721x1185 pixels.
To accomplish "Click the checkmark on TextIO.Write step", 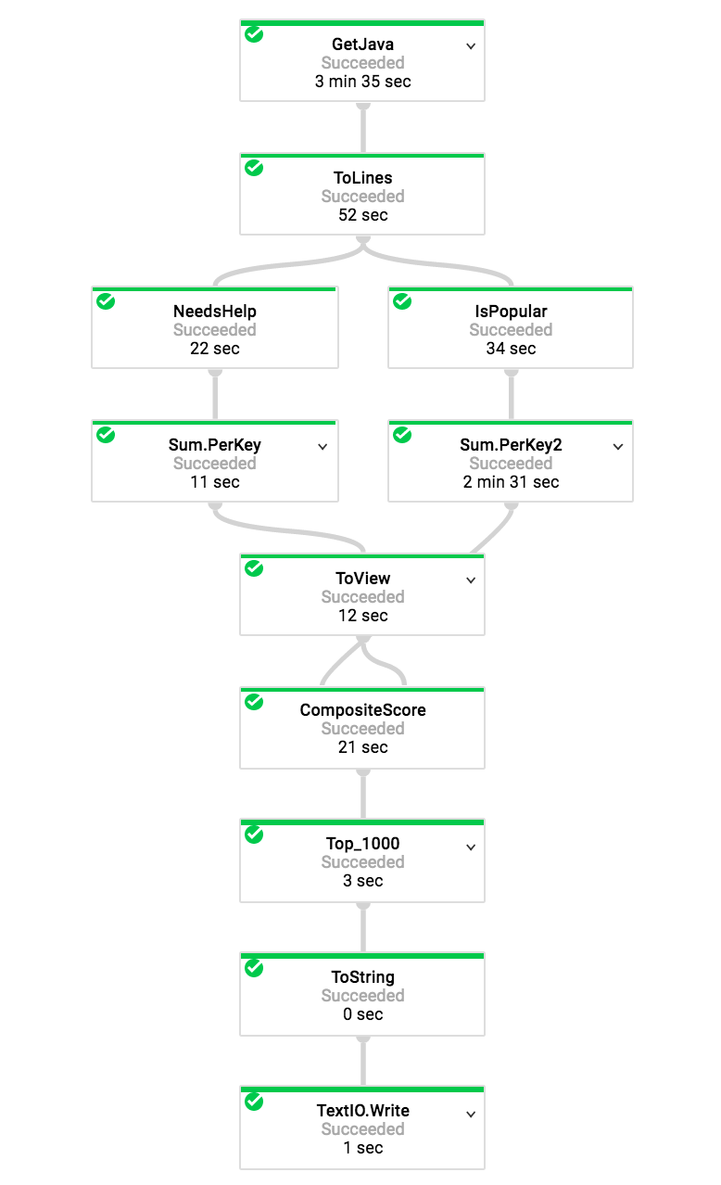I will click(254, 1102).
